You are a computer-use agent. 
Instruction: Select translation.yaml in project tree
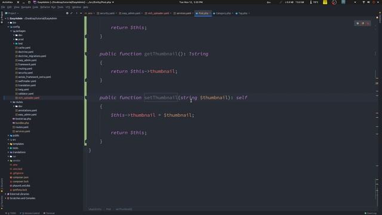27,85
